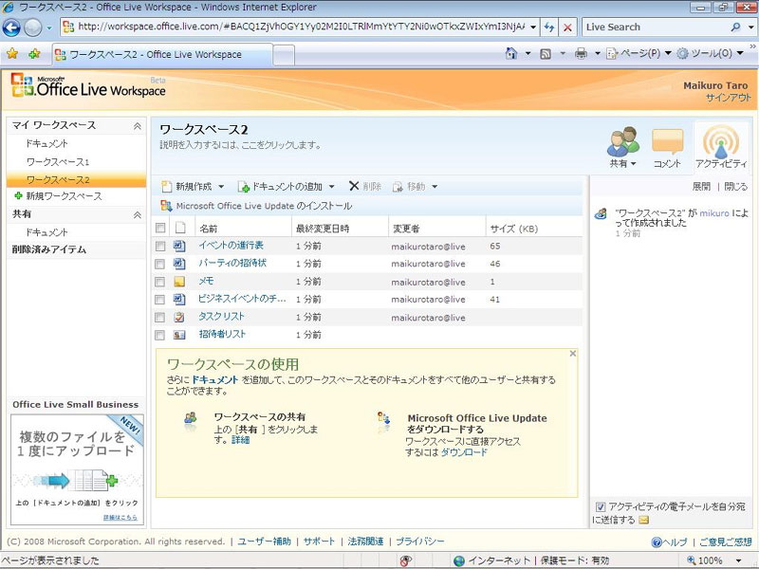
Task: Click the Office Live Workspace logo
Action: click(x=88, y=85)
